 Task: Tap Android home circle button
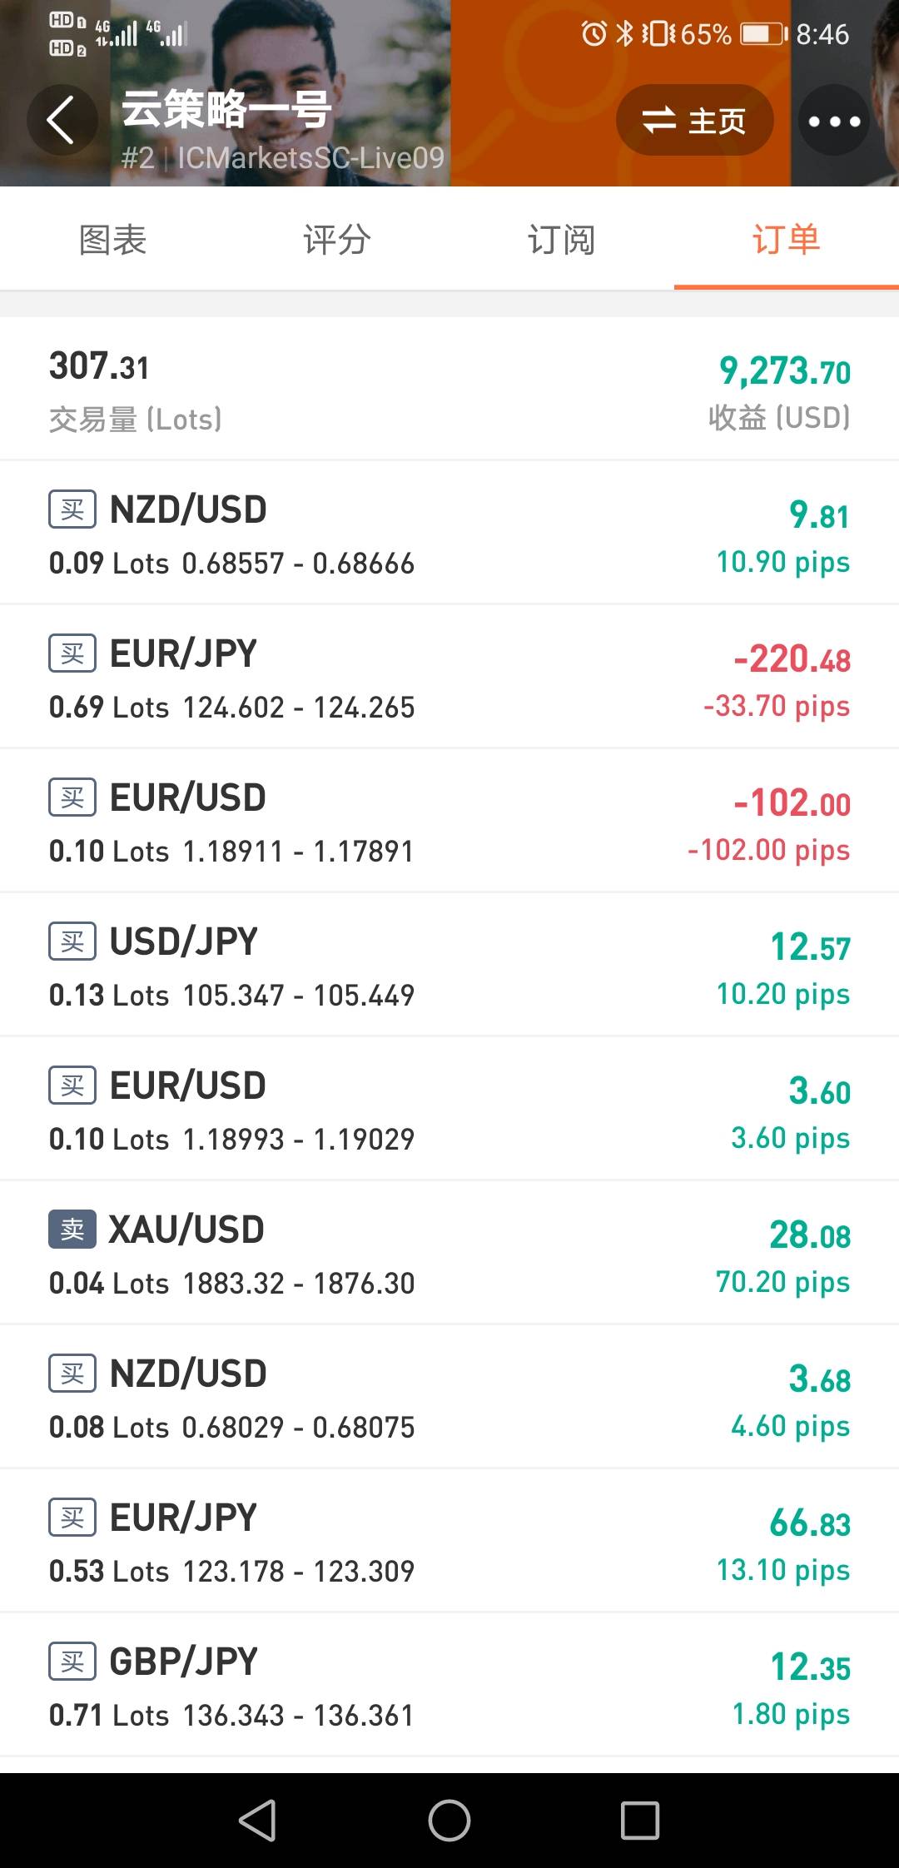pyautogui.click(x=449, y=1821)
